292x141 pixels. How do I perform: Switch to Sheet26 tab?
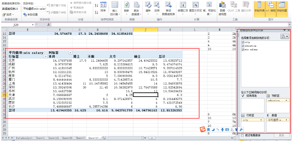[x=67, y=138]
